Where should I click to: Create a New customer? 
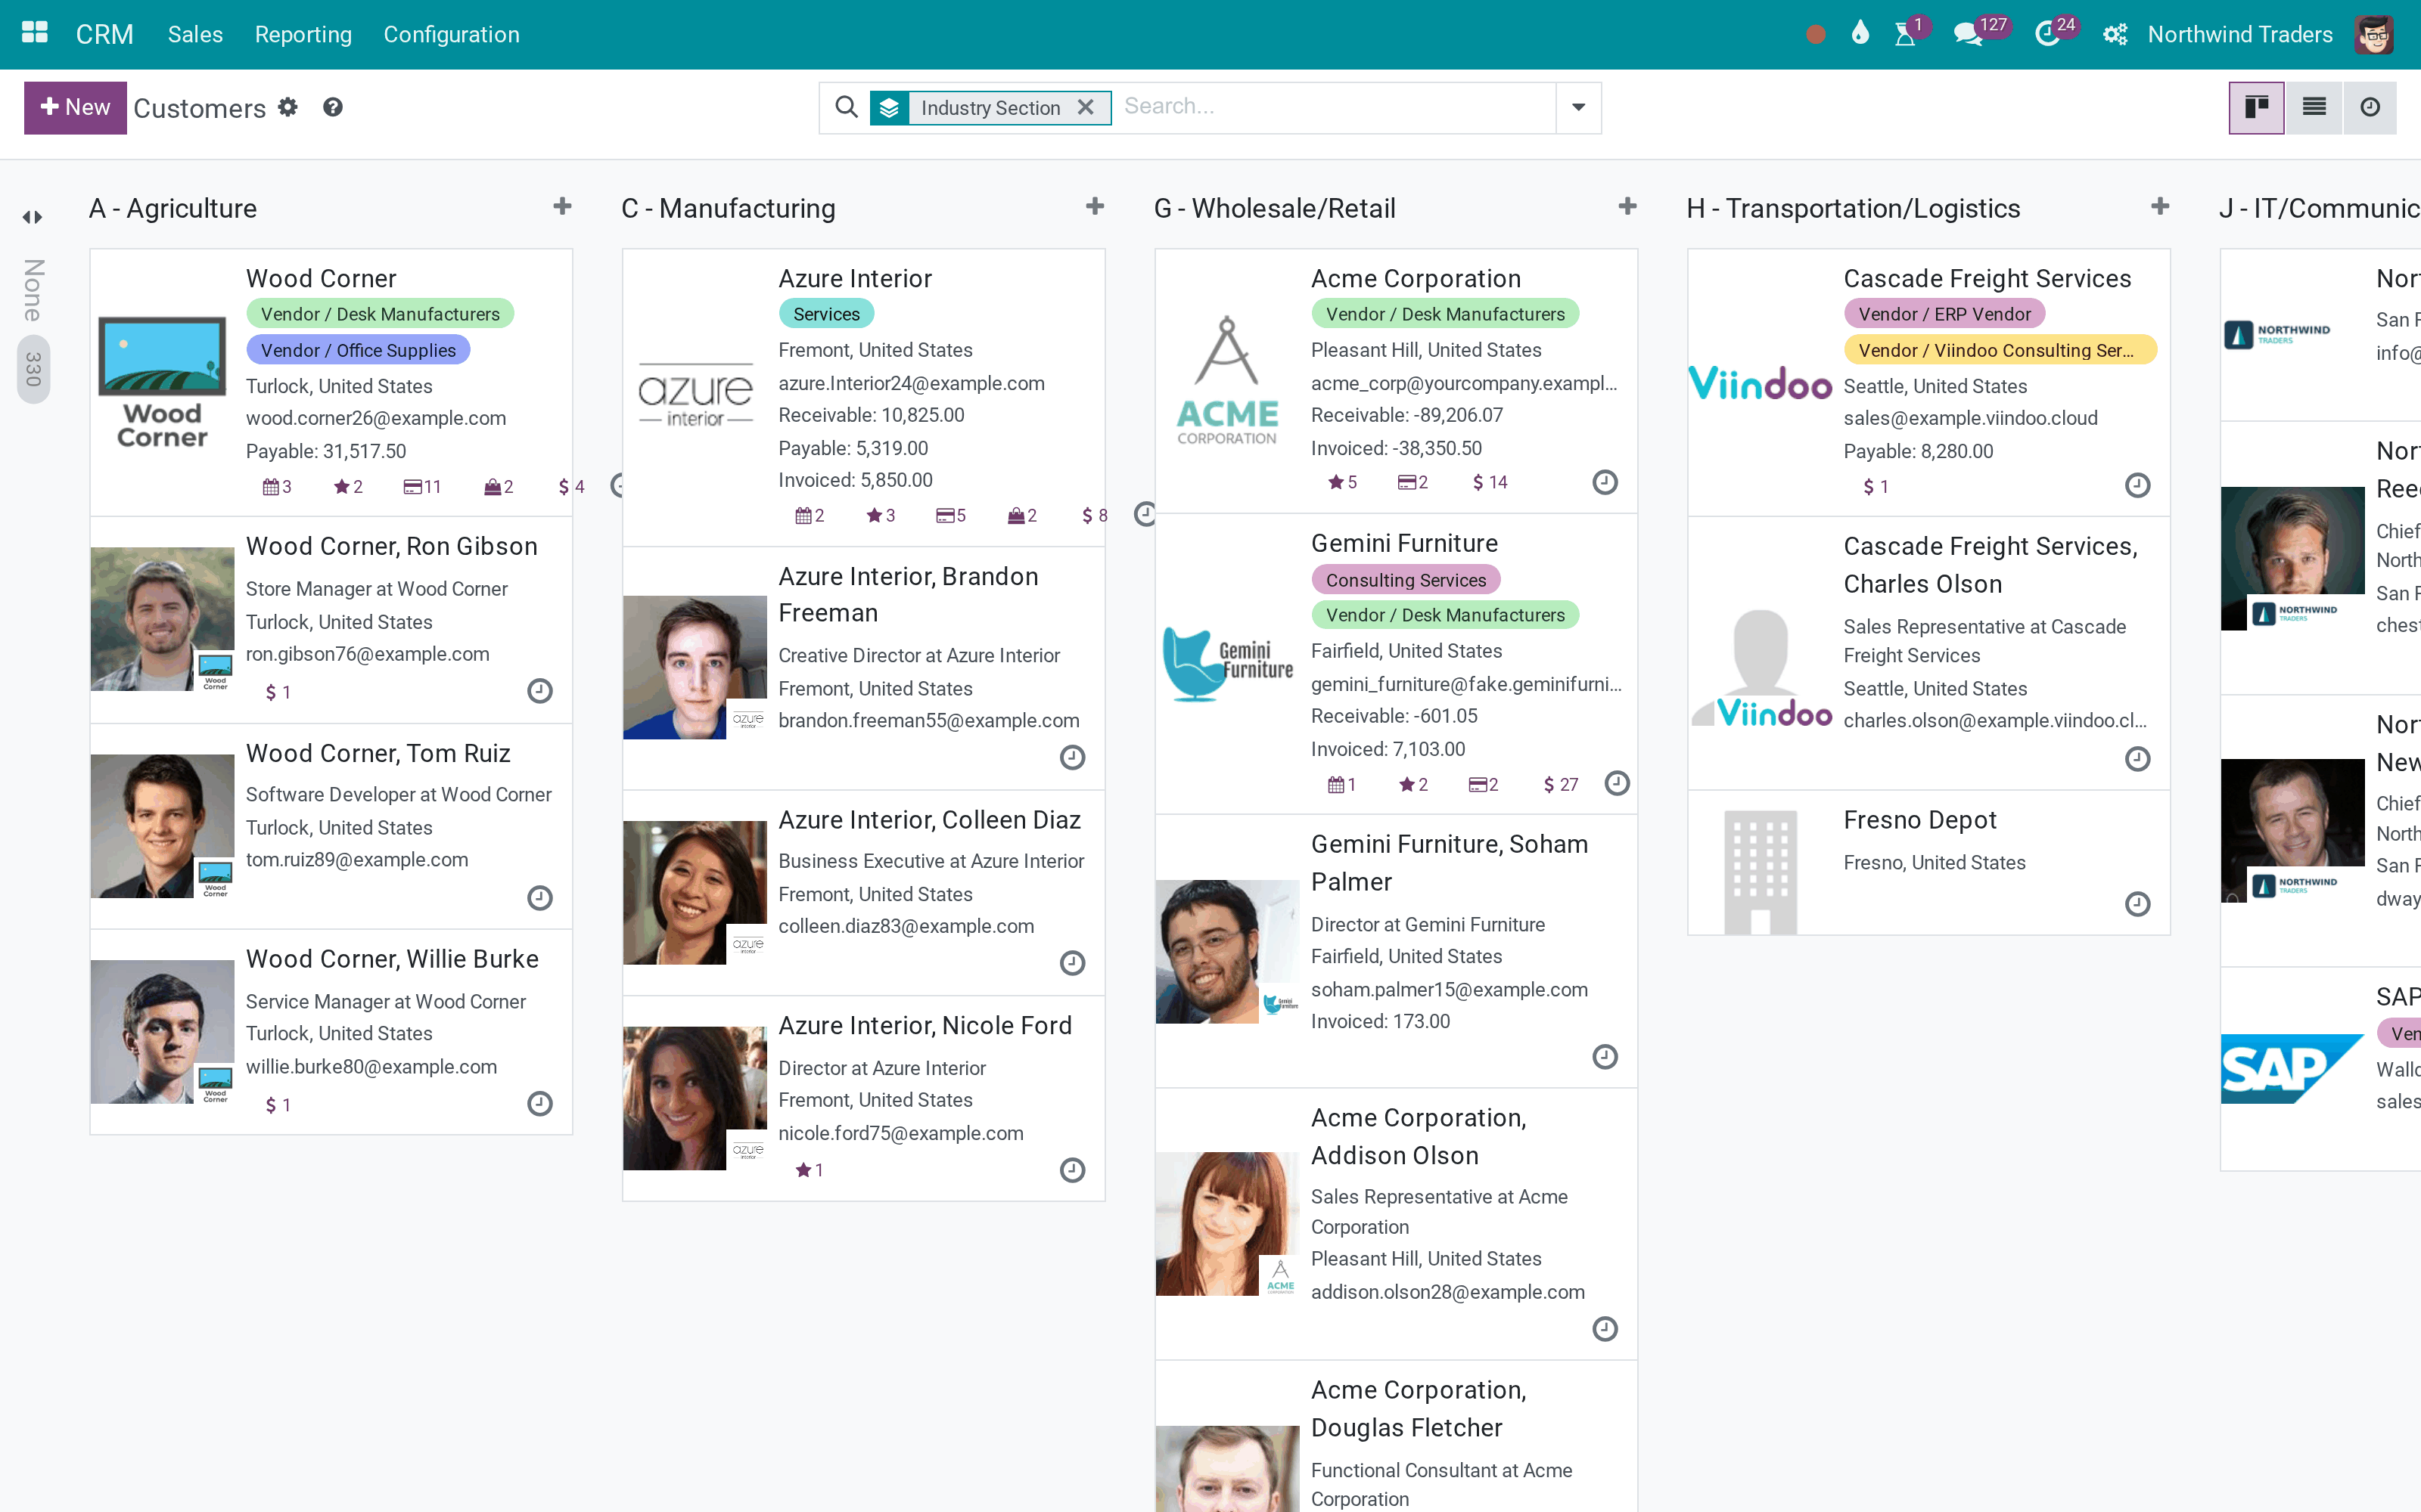pyautogui.click(x=75, y=107)
